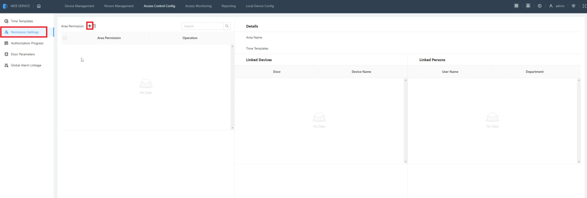Click the delete trash icon beside Area Permission
The image size is (587, 198).
click(94, 26)
